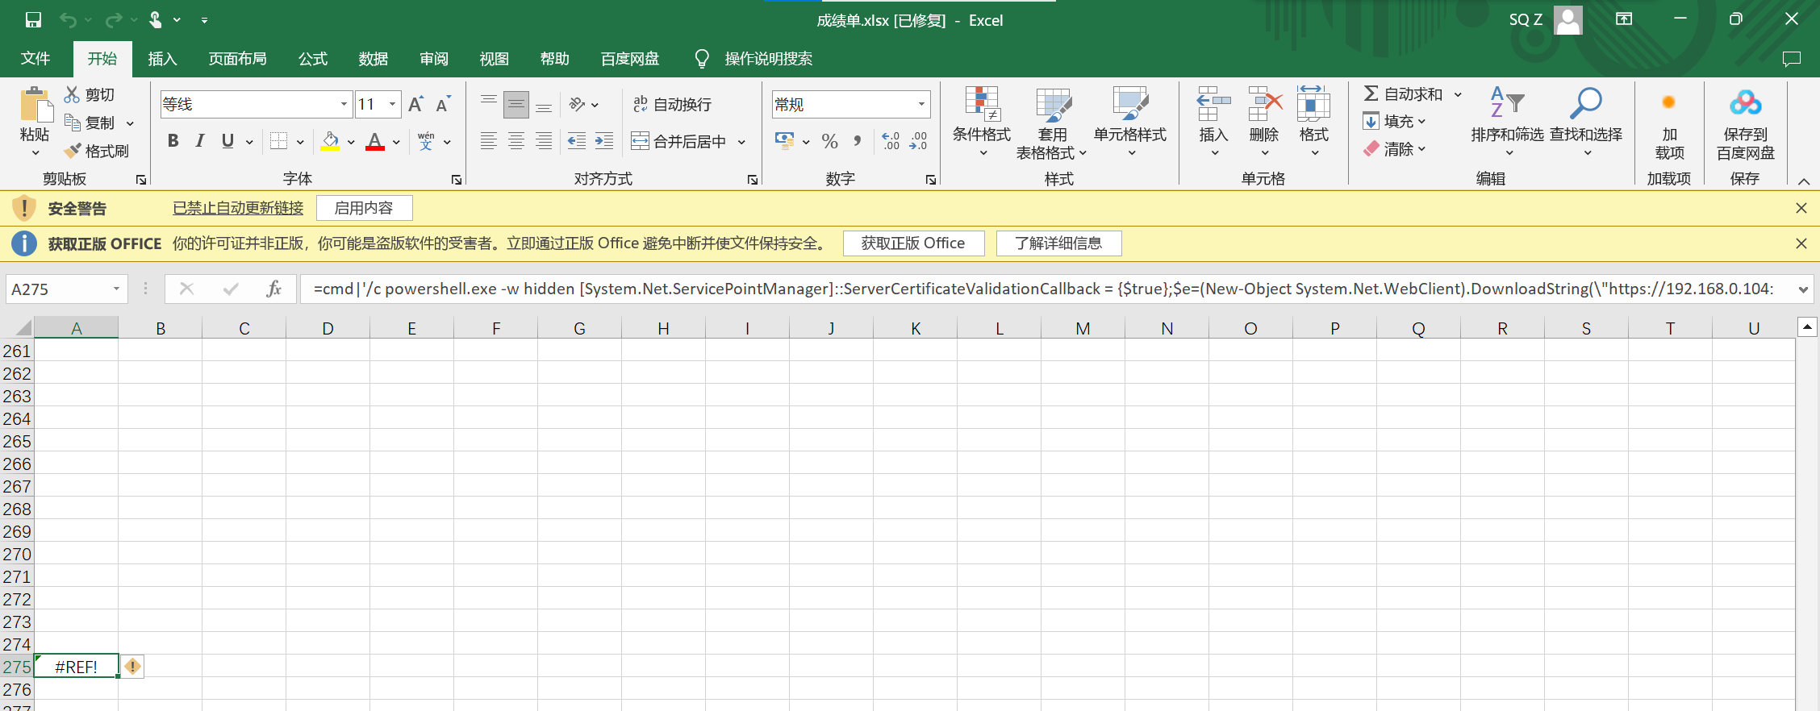Switch to the 页面布局 tab

[237, 59]
